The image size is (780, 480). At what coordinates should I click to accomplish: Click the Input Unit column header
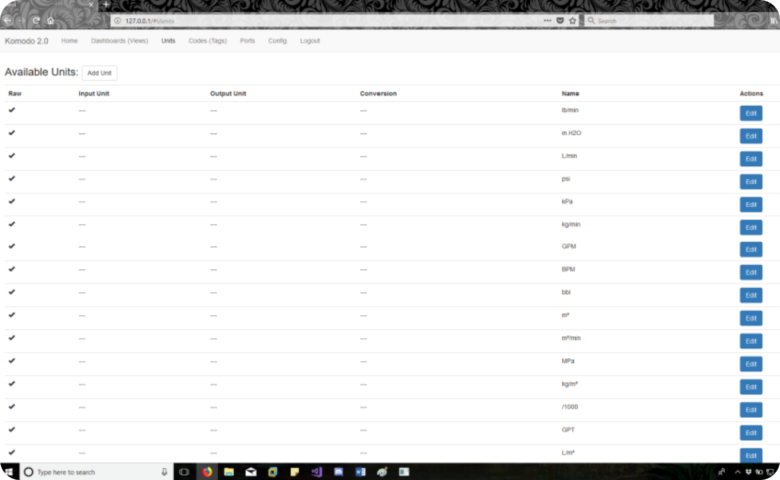click(94, 94)
